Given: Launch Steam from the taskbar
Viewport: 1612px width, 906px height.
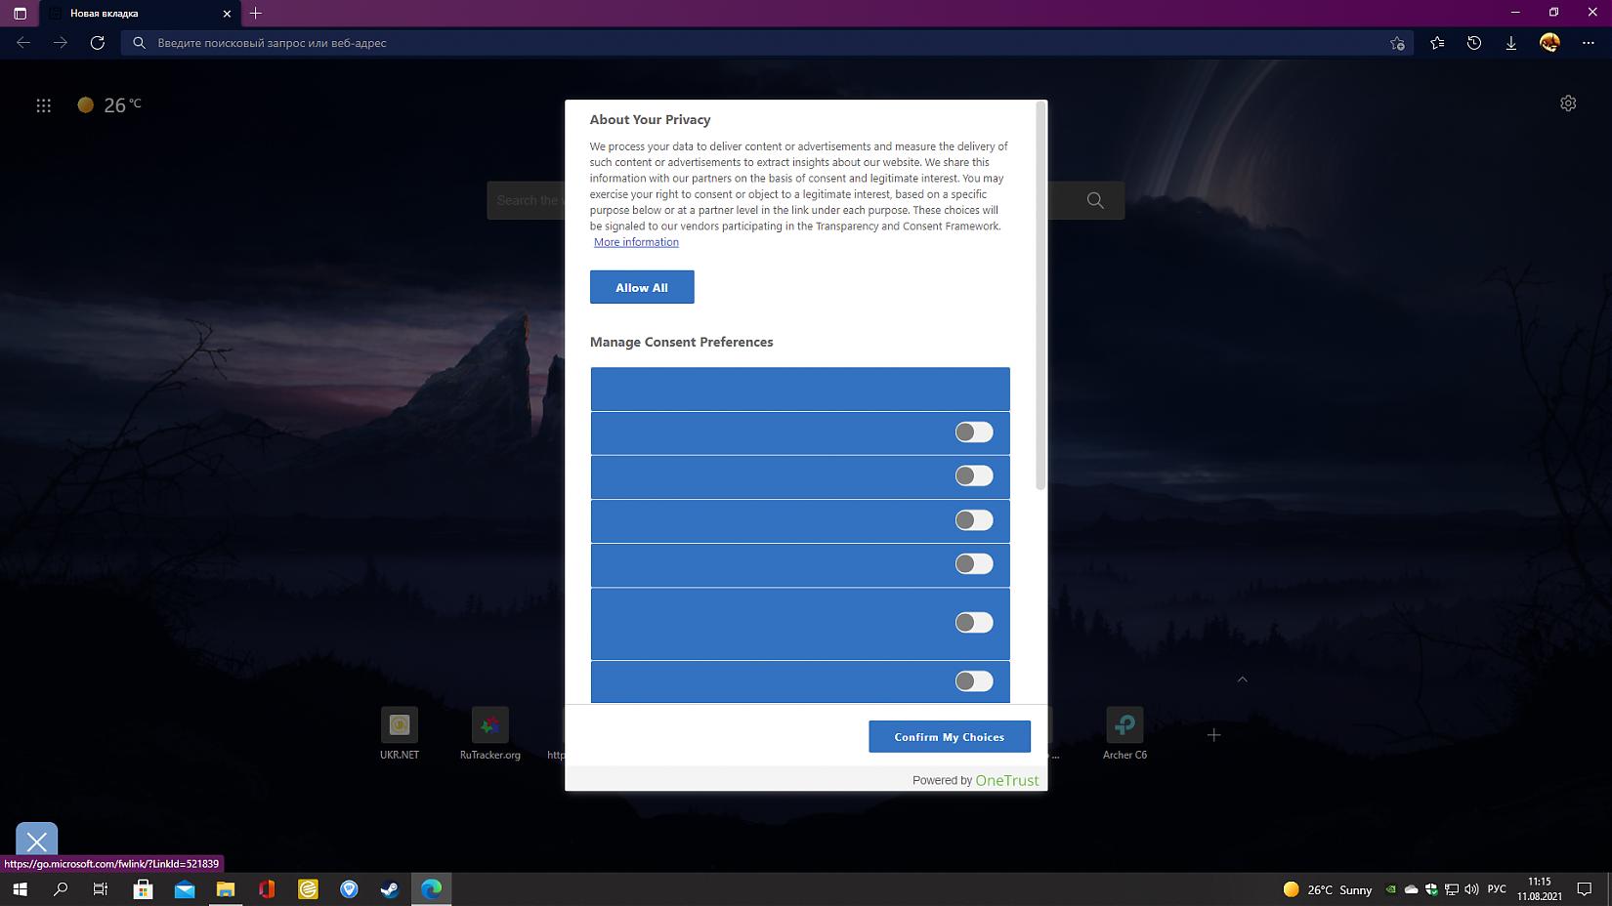Looking at the screenshot, I should point(390,889).
